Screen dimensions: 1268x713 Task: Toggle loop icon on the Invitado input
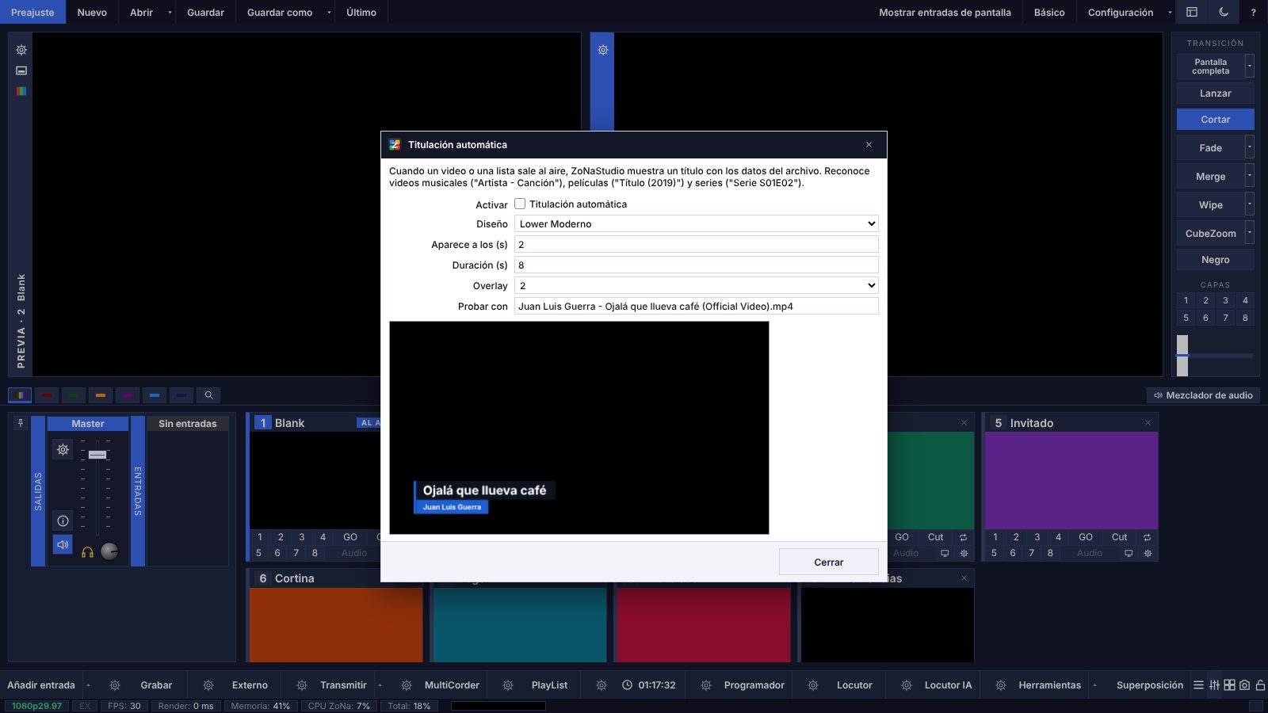coord(1147,537)
